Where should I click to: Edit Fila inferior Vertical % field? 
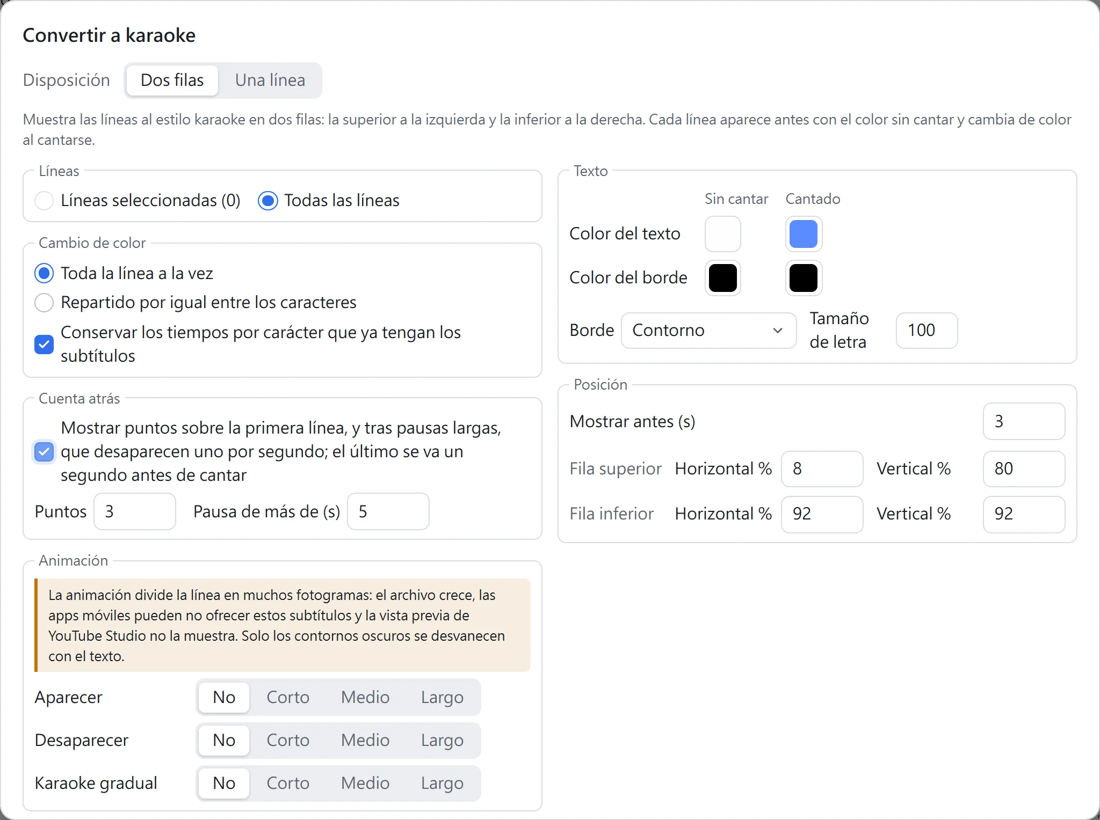(x=1024, y=514)
